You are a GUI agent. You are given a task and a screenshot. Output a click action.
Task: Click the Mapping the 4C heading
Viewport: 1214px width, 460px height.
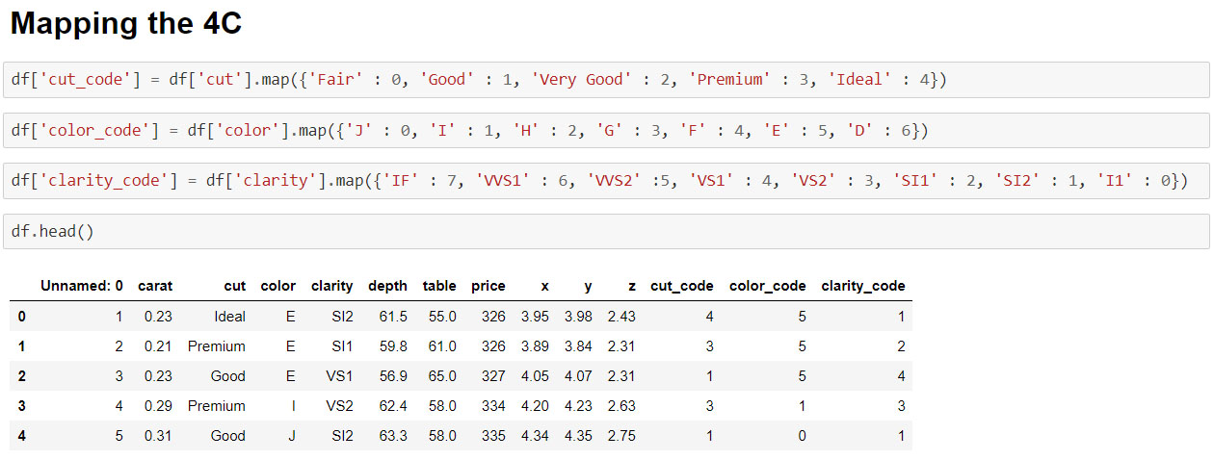tap(126, 24)
